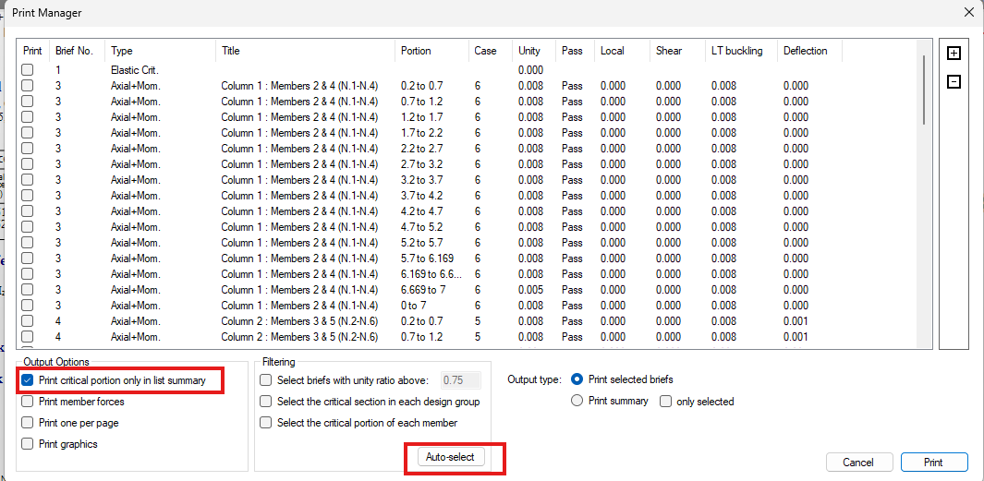Viewport: 984px width, 481px height.
Task: Toggle the only selected checkbox
Action: [665, 402]
